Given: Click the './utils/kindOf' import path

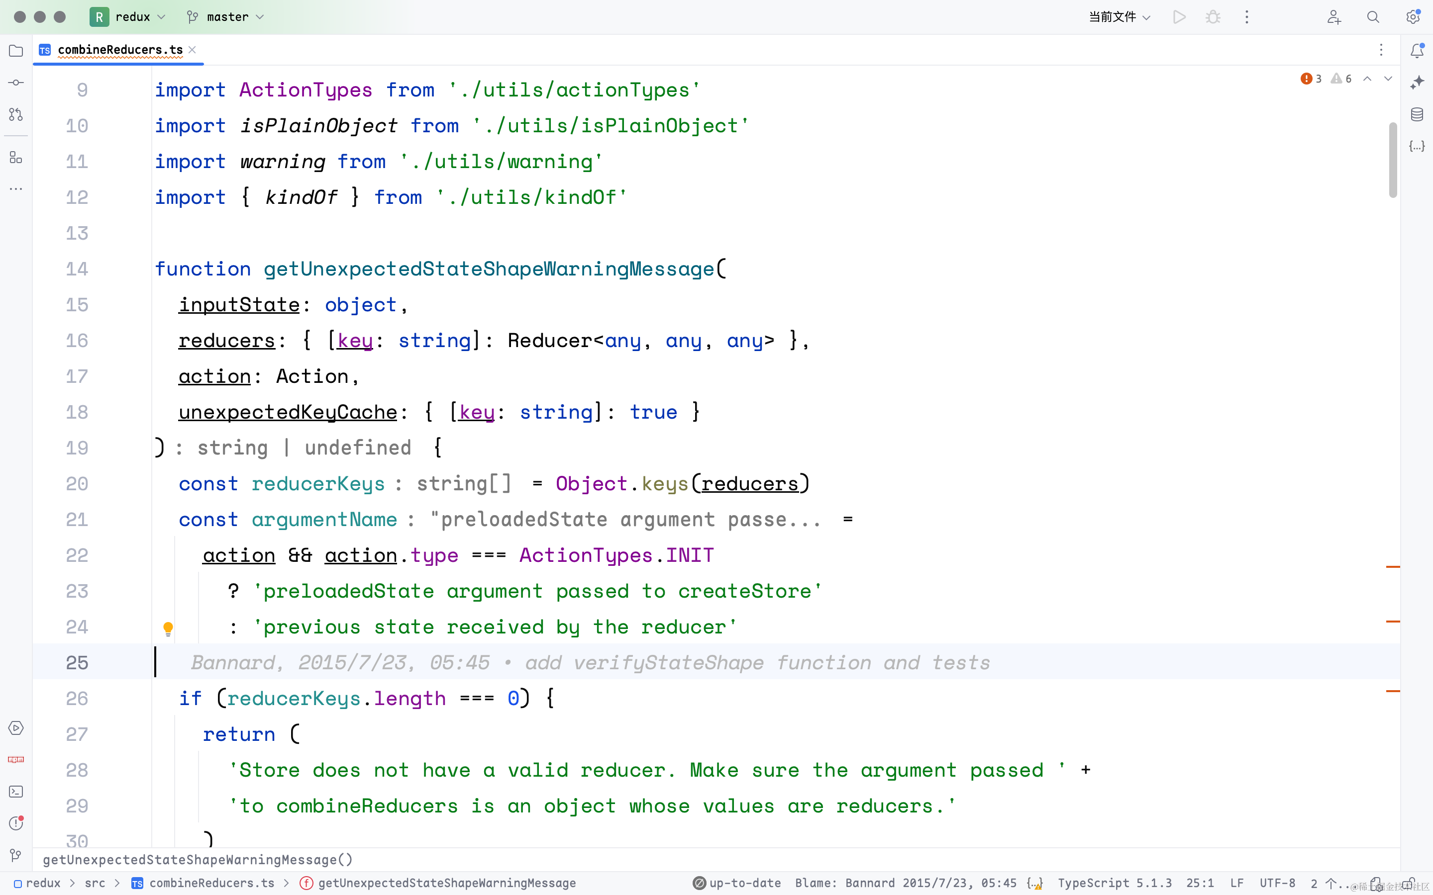Looking at the screenshot, I should coord(531,198).
